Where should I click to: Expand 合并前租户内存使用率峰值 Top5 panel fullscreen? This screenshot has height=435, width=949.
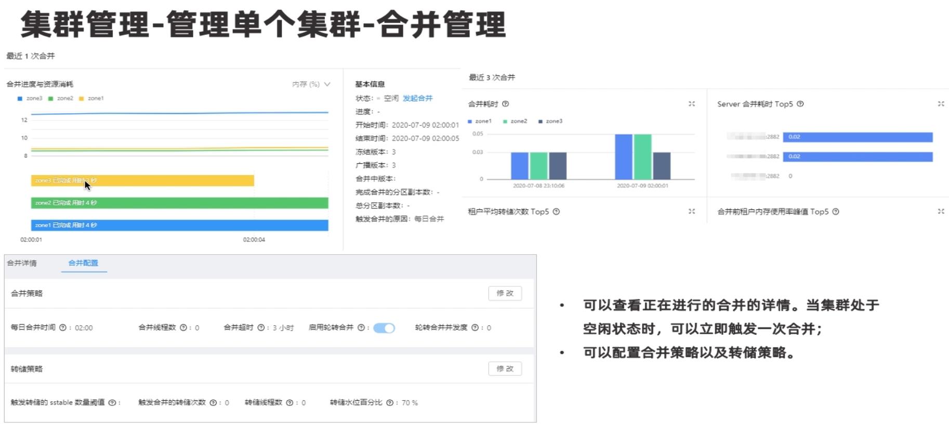coord(941,212)
